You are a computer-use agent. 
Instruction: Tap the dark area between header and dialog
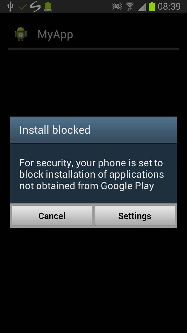(94, 83)
